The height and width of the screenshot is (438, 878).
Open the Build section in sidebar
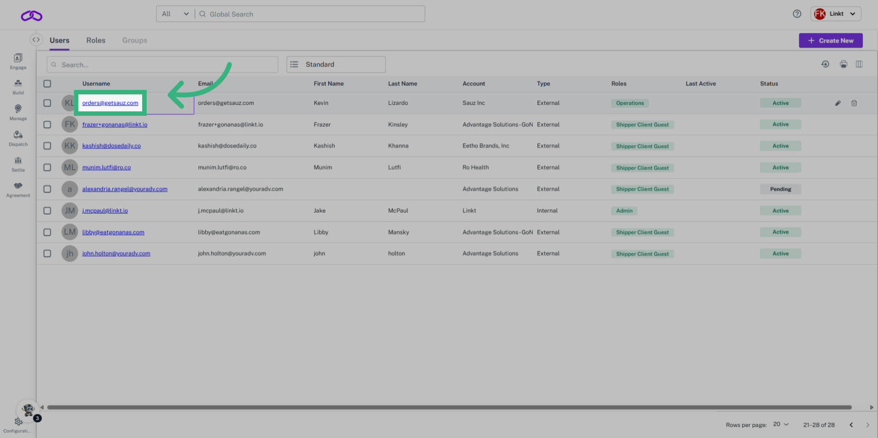coord(18,87)
